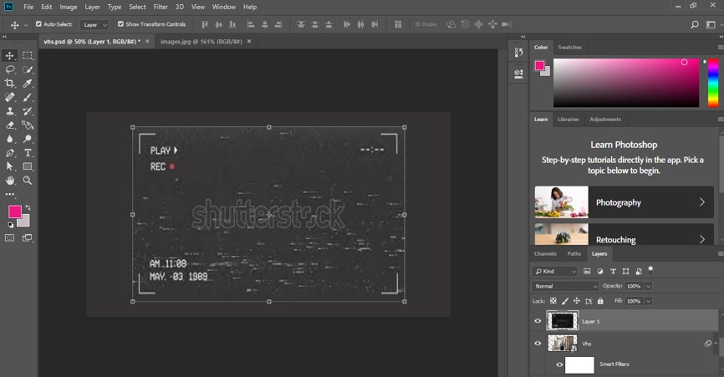Switch to the Channels tab
The width and height of the screenshot is (724, 377).
click(x=545, y=253)
